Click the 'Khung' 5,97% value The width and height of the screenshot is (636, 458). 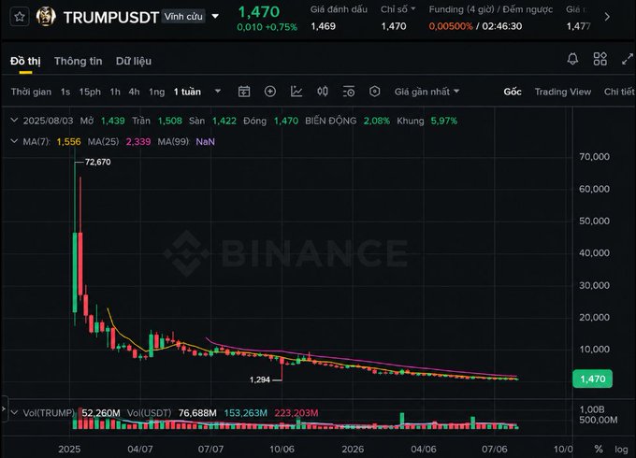(443, 121)
